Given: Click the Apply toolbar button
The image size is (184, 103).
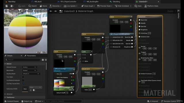Looking at the screenshot, I should 22,6.
